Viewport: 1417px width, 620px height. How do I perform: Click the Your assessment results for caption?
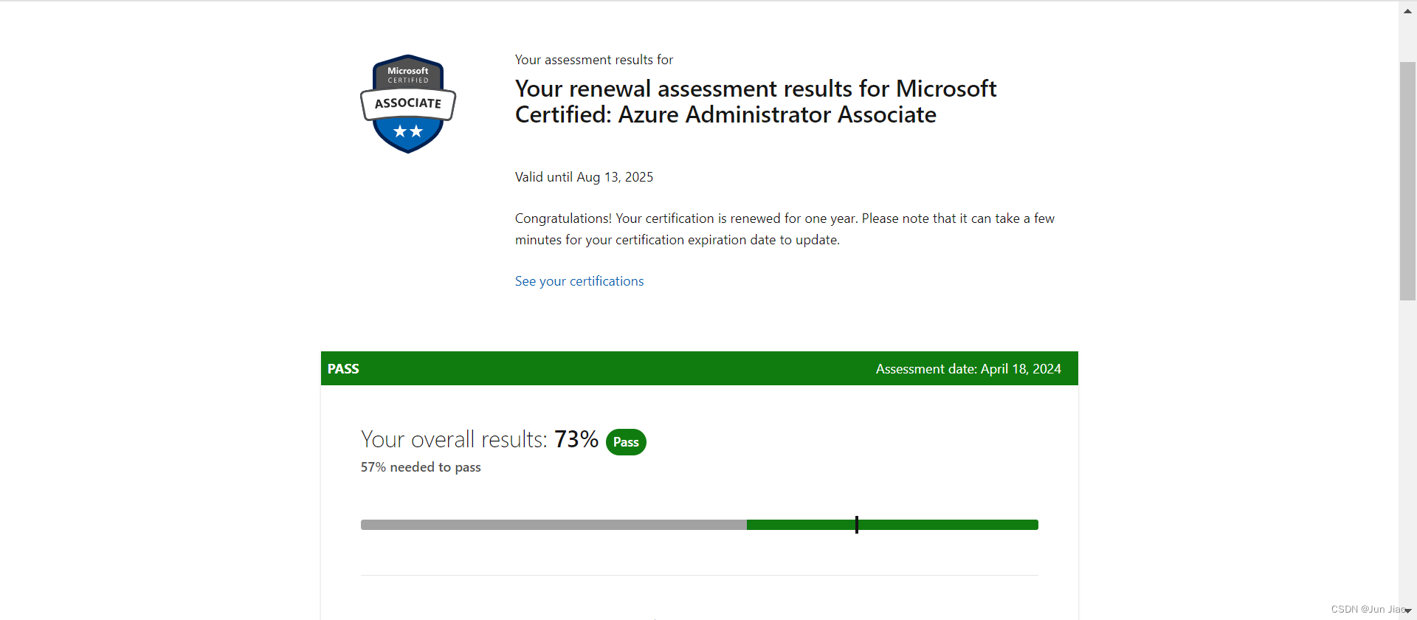point(594,60)
